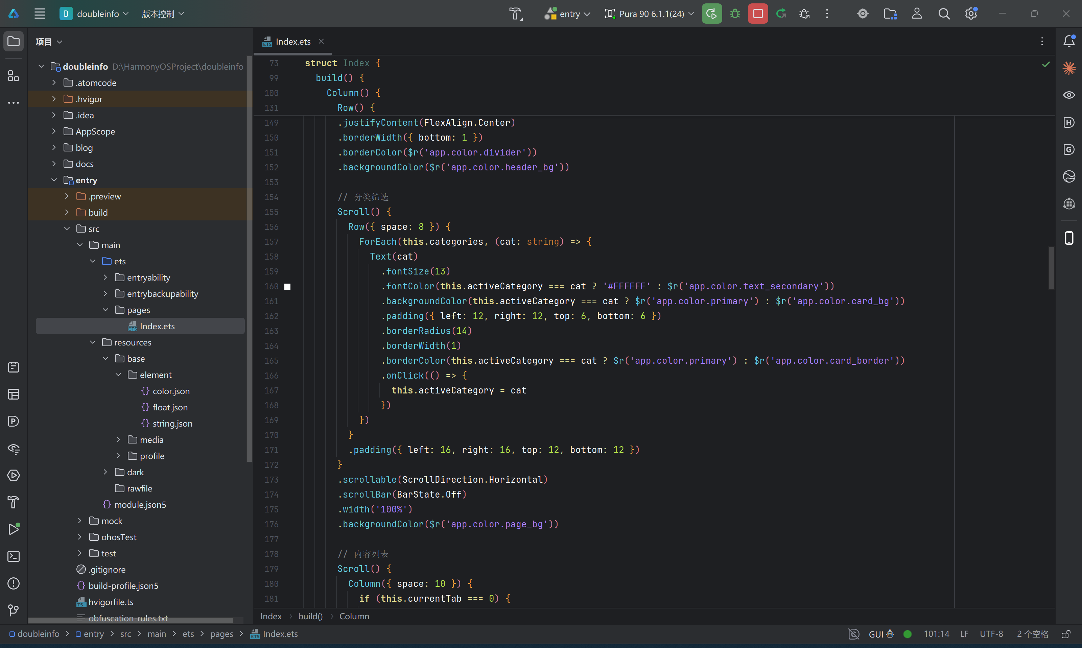This screenshot has width=1082, height=648.
Task: Open the 版本控制 menu
Action: click(162, 14)
